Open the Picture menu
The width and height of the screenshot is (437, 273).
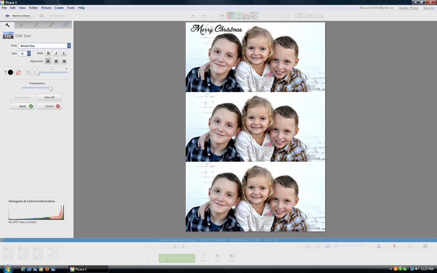click(46, 8)
